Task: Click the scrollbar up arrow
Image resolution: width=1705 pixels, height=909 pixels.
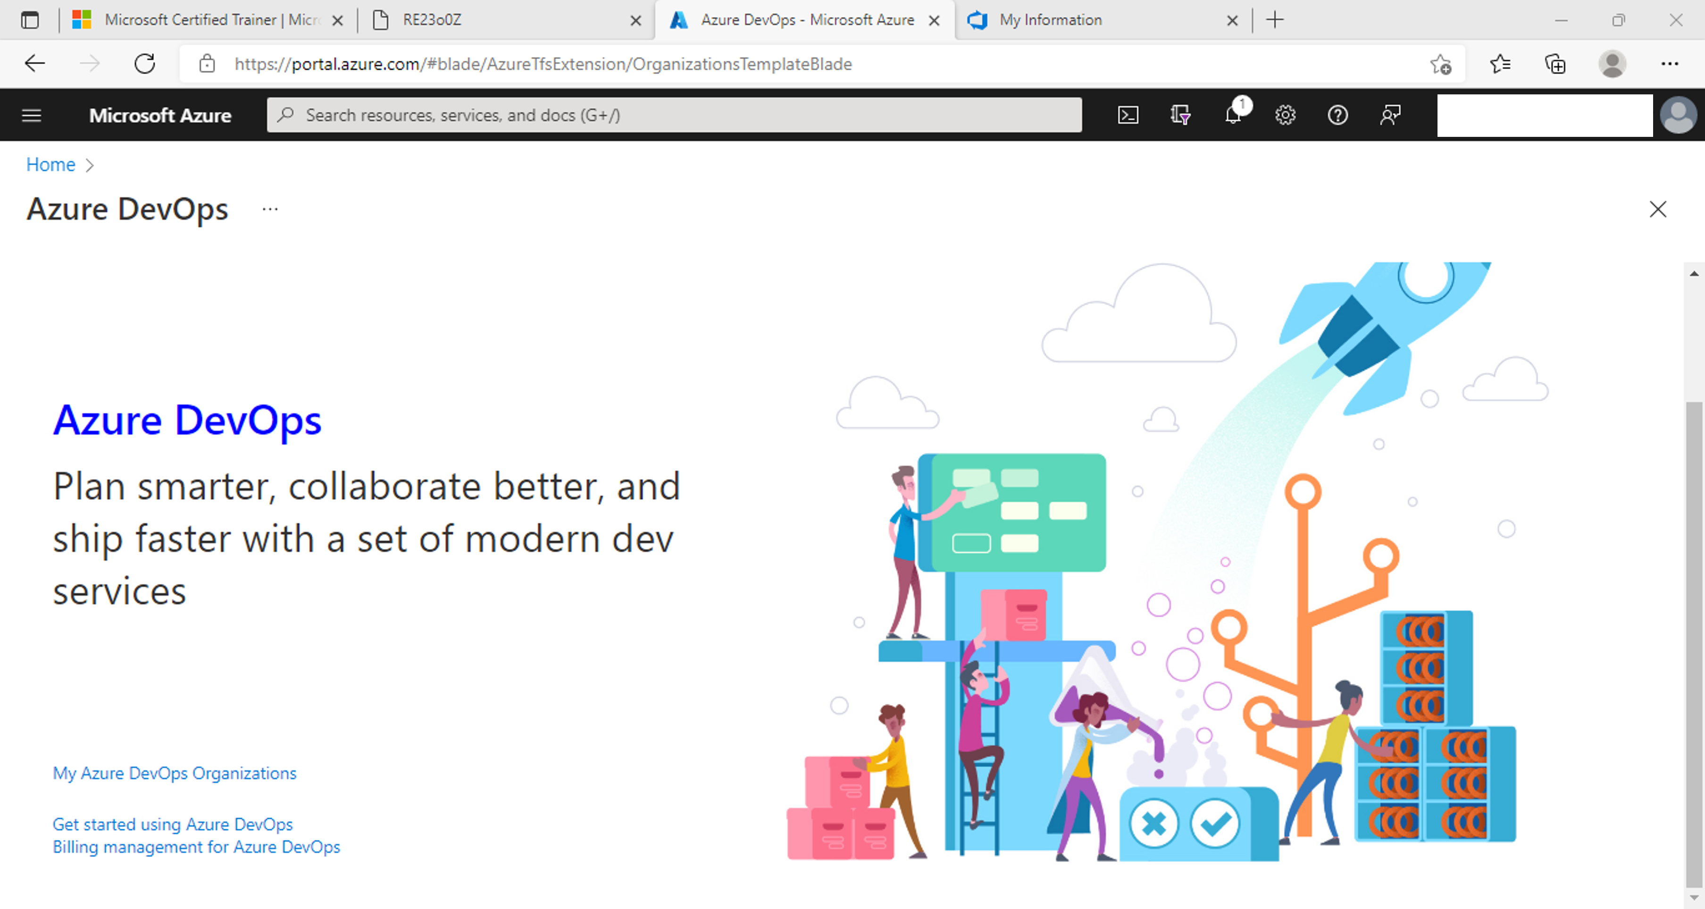Action: 1694,273
